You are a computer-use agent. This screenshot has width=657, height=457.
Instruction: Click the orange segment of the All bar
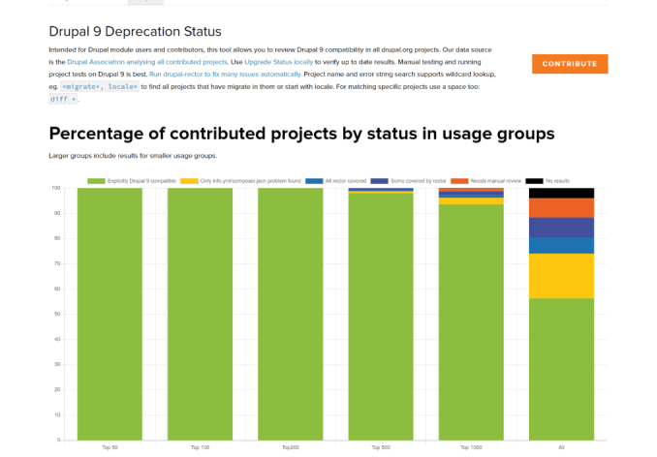(561, 207)
